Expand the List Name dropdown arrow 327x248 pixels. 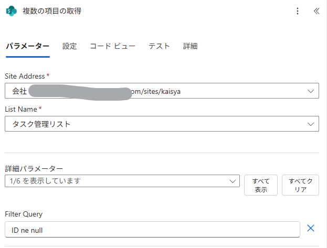click(x=310, y=124)
